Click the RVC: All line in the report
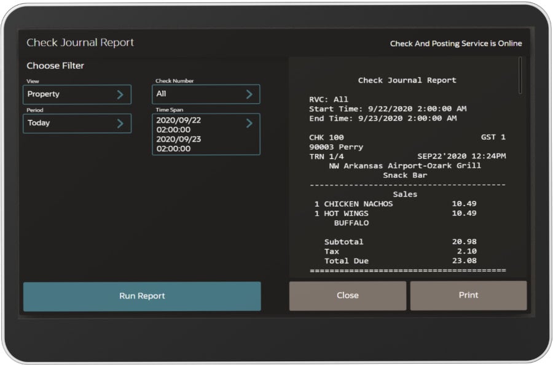553x365 pixels. pos(328,99)
